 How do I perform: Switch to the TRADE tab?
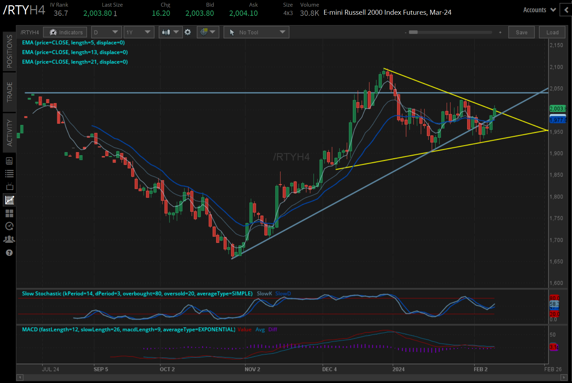pos(9,92)
